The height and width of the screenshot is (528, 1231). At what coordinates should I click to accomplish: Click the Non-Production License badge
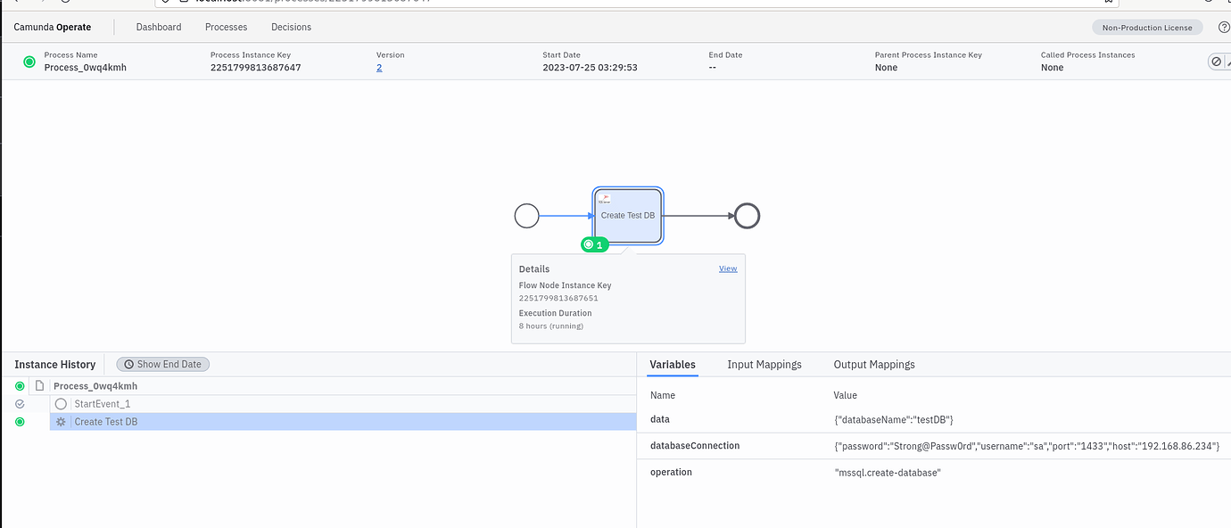coord(1147,27)
